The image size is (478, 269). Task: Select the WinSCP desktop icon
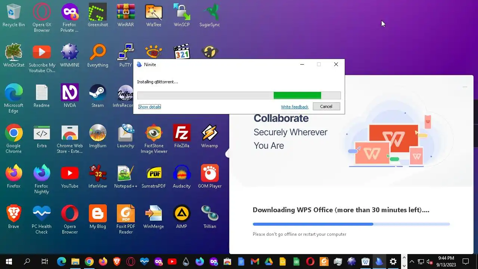182,16
